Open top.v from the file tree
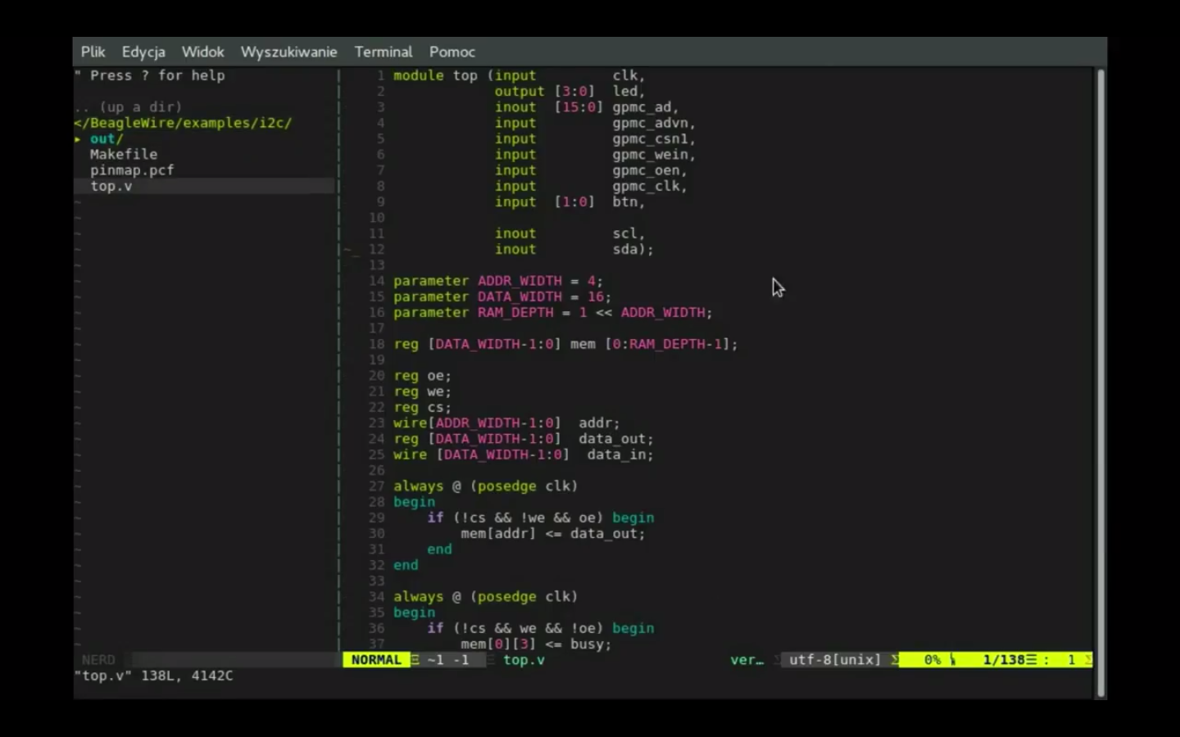The image size is (1180, 737). tap(111, 186)
